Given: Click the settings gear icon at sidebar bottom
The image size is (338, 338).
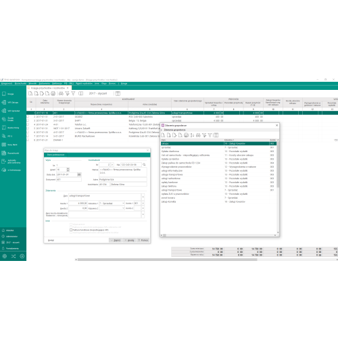Looking at the screenshot, I should (x=5, y=256).
